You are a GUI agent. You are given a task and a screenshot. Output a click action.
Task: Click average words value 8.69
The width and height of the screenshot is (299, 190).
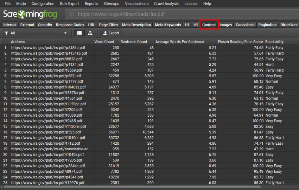(x=212, y=166)
